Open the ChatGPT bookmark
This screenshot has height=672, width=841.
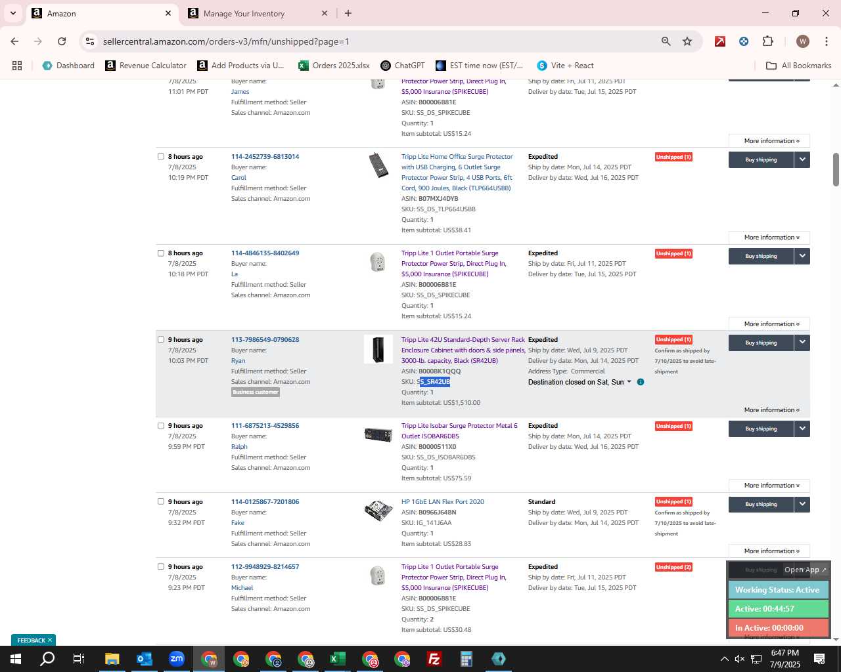403,66
